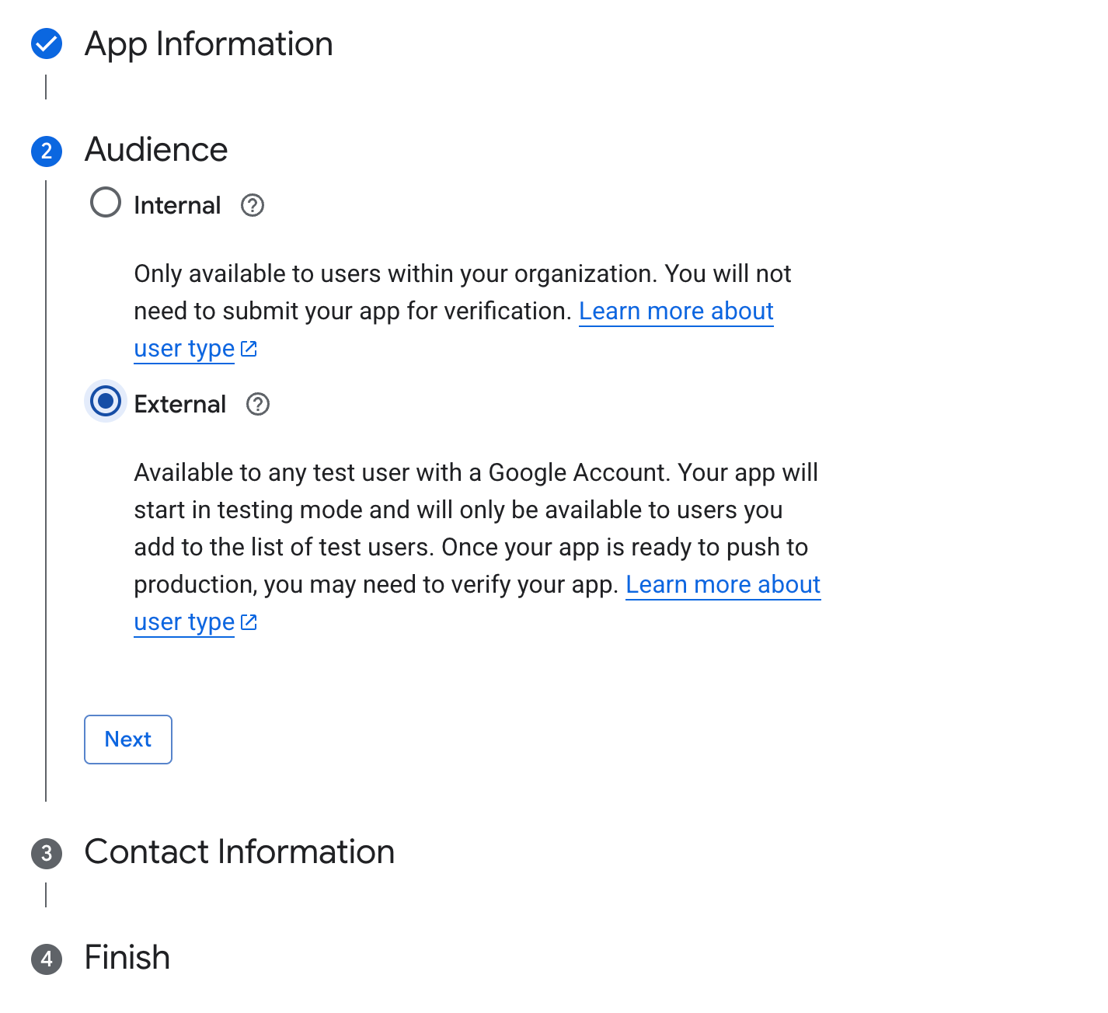Viewport: 1108px width, 1013px height.
Task: Expand the App Information step heading
Action: click(x=208, y=44)
